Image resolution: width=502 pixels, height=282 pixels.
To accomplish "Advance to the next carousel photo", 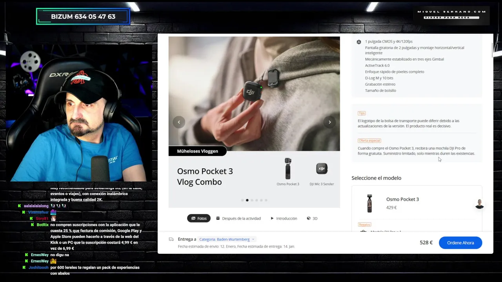I will (329, 122).
